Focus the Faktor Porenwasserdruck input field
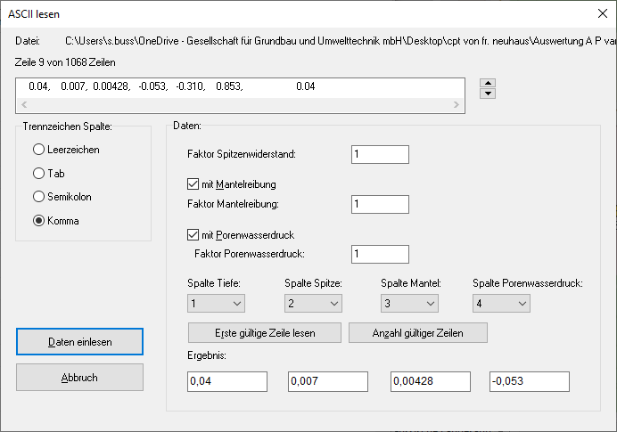 [380, 255]
